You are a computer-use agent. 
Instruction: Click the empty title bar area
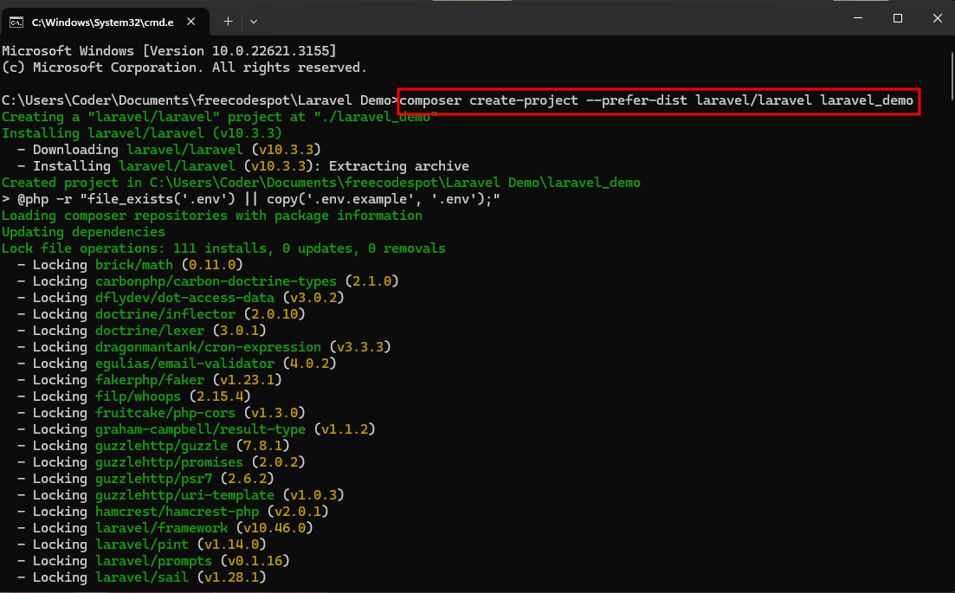548,18
